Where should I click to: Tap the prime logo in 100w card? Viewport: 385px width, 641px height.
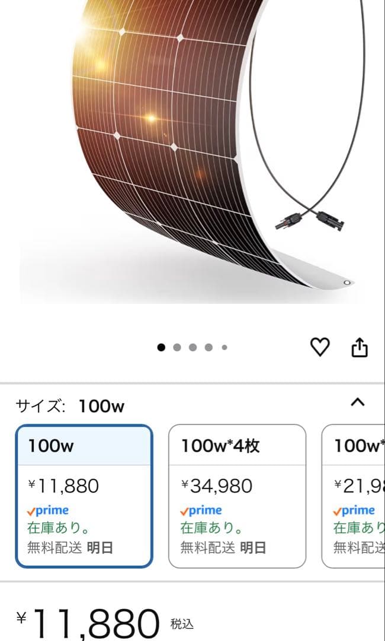[x=48, y=510]
